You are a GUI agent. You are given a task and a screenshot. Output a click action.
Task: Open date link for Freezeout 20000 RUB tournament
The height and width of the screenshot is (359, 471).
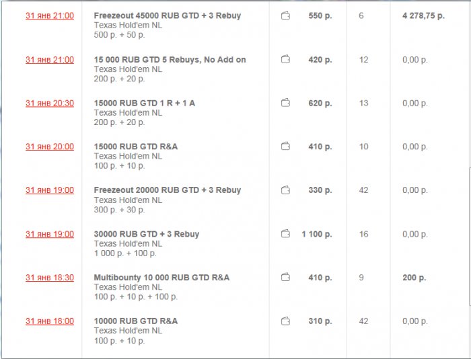[x=50, y=190]
